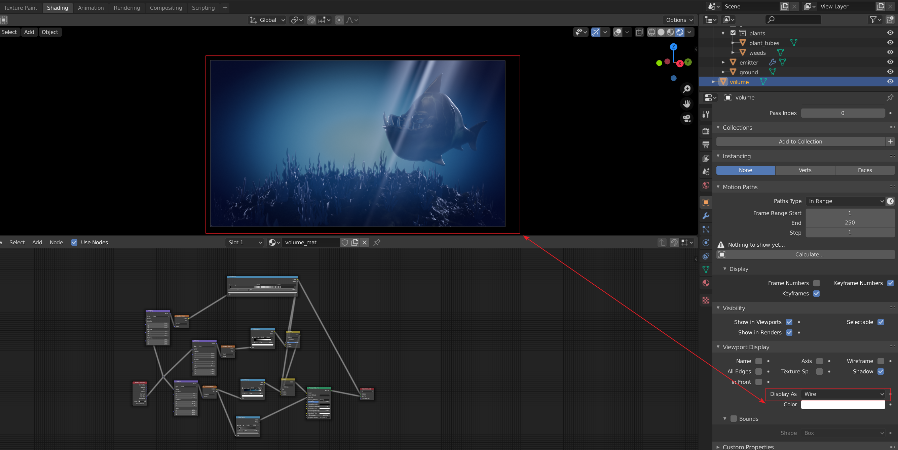Image resolution: width=898 pixels, height=450 pixels.
Task: Click the white viewport Color swatch
Action: tap(843, 404)
